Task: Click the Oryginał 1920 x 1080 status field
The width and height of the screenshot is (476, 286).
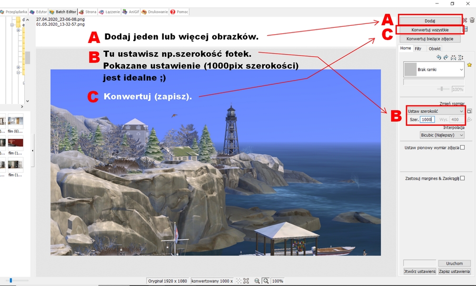Action: coord(168,281)
